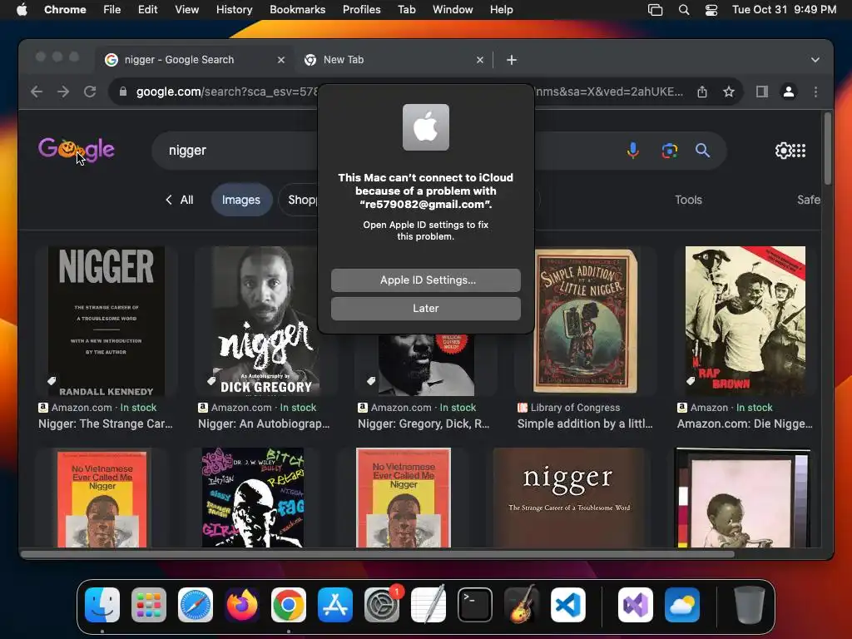Launch Terminal from the Dock
852x639 pixels.
[475, 604]
